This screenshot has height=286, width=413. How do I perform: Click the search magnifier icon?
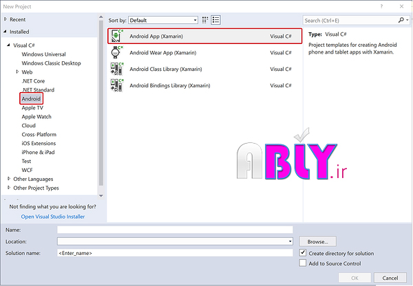point(401,20)
